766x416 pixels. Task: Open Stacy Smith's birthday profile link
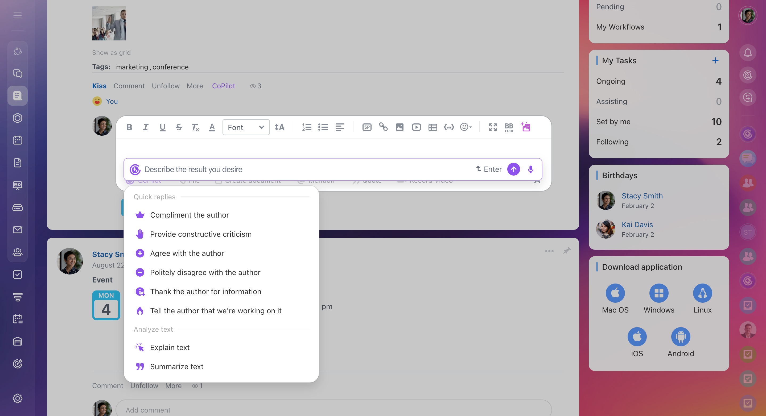click(642, 196)
